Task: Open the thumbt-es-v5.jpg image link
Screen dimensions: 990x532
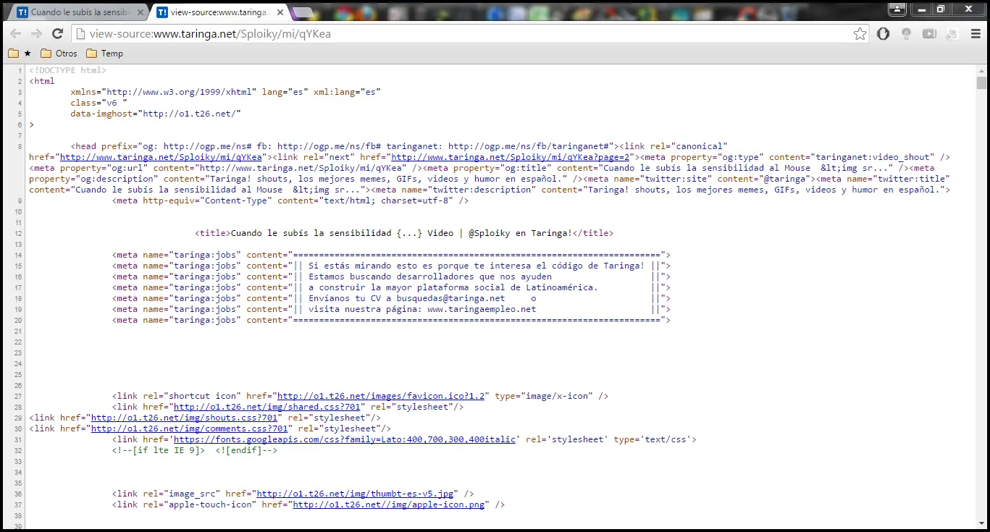Action: coord(355,494)
